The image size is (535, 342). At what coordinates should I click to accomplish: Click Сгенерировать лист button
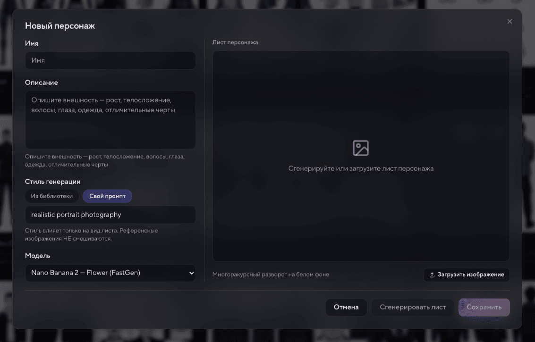413,307
